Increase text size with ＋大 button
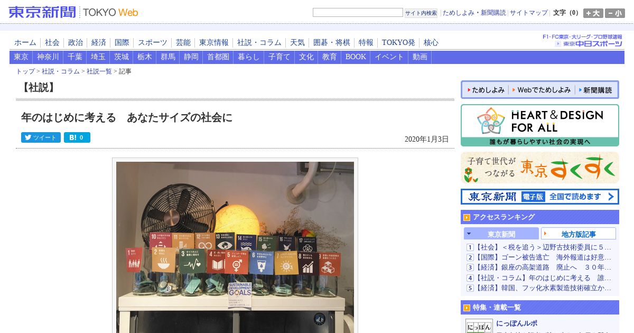634x333 pixels. tap(593, 13)
